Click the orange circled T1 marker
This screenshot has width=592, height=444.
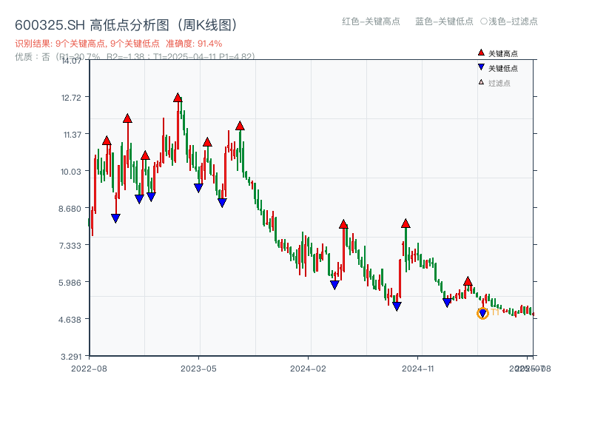pyautogui.click(x=482, y=314)
